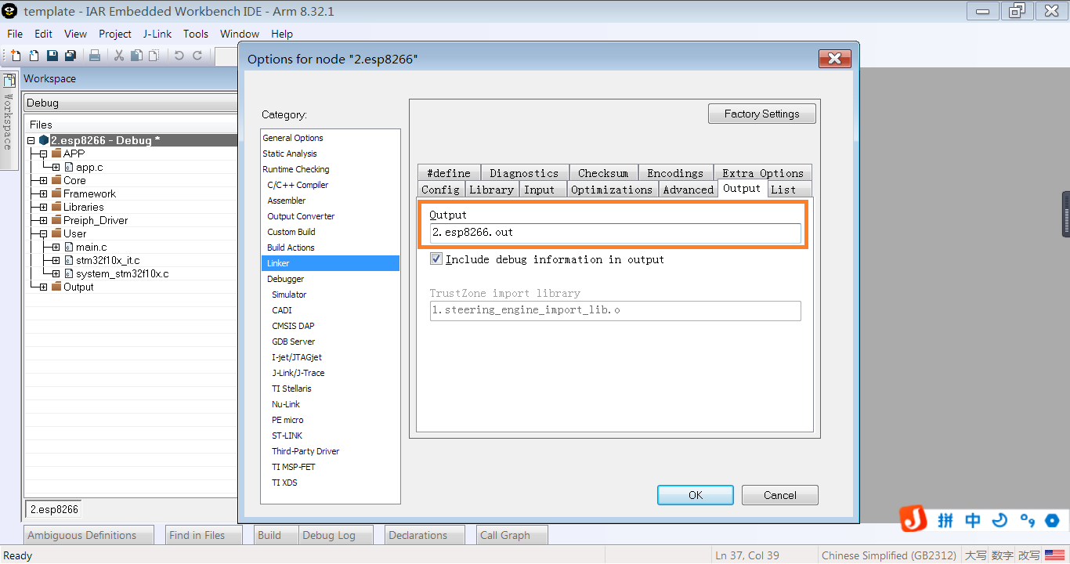
Task: Open the Tools menu
Action: [196, 34]
